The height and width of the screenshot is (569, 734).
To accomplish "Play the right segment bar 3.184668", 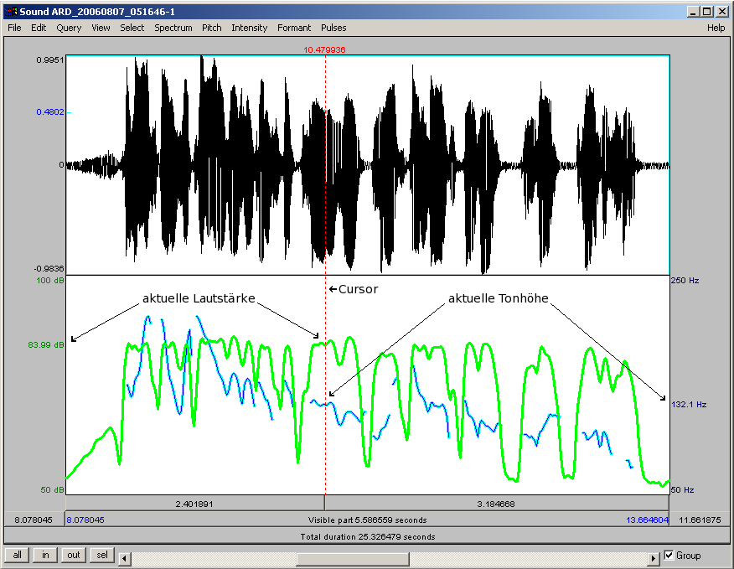I will [x=497, y=504].
